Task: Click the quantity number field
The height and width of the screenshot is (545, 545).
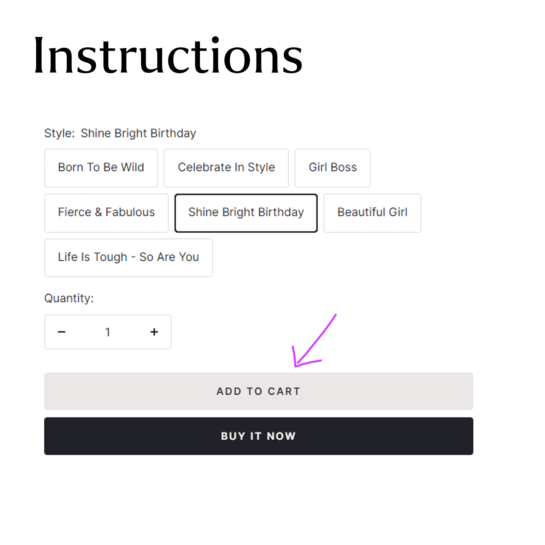Action: (x=108, y=332)
